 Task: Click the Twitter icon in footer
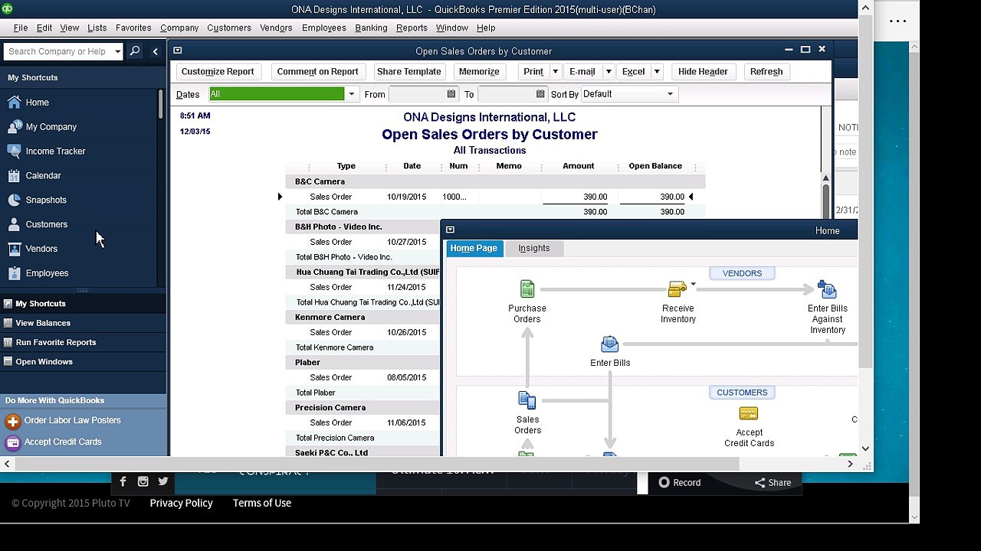pyautogui.click(x=162, y=481)
